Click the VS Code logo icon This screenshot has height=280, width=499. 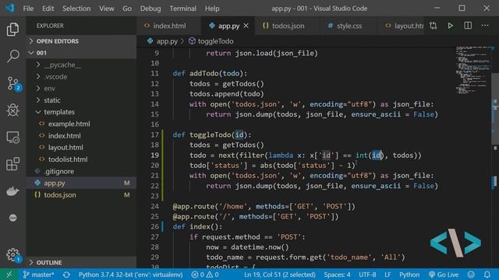click(9, 8)
